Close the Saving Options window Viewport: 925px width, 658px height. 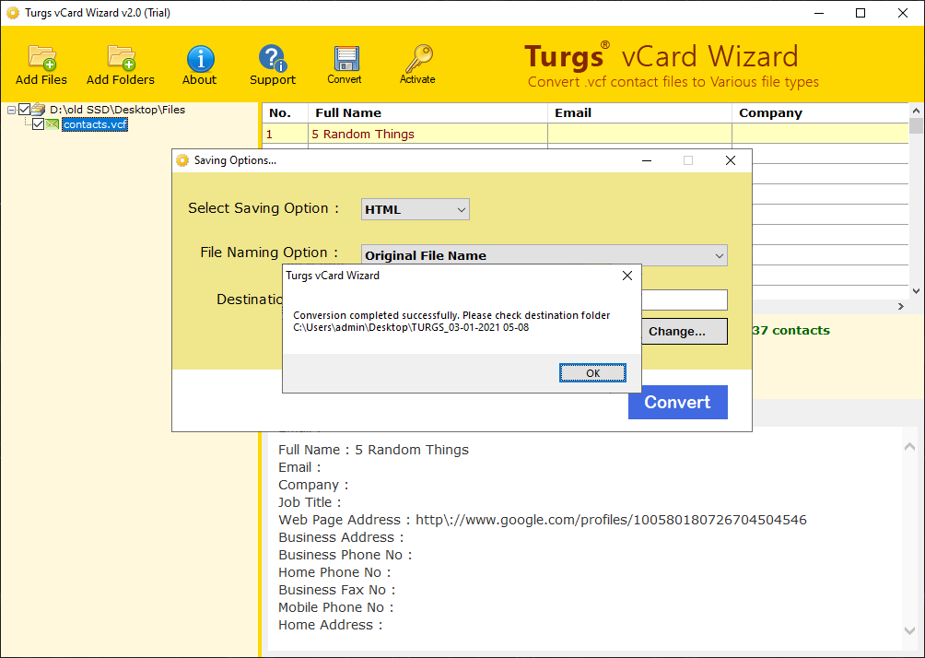coord(731,160)
